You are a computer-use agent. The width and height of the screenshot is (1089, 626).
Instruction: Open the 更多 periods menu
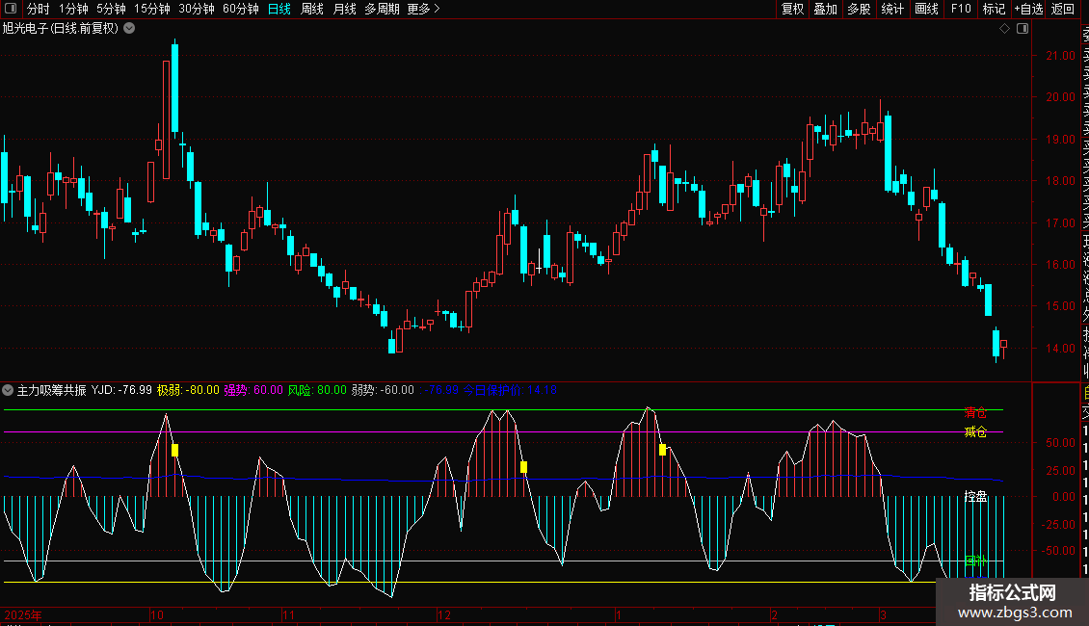click(x=423, y=10)
